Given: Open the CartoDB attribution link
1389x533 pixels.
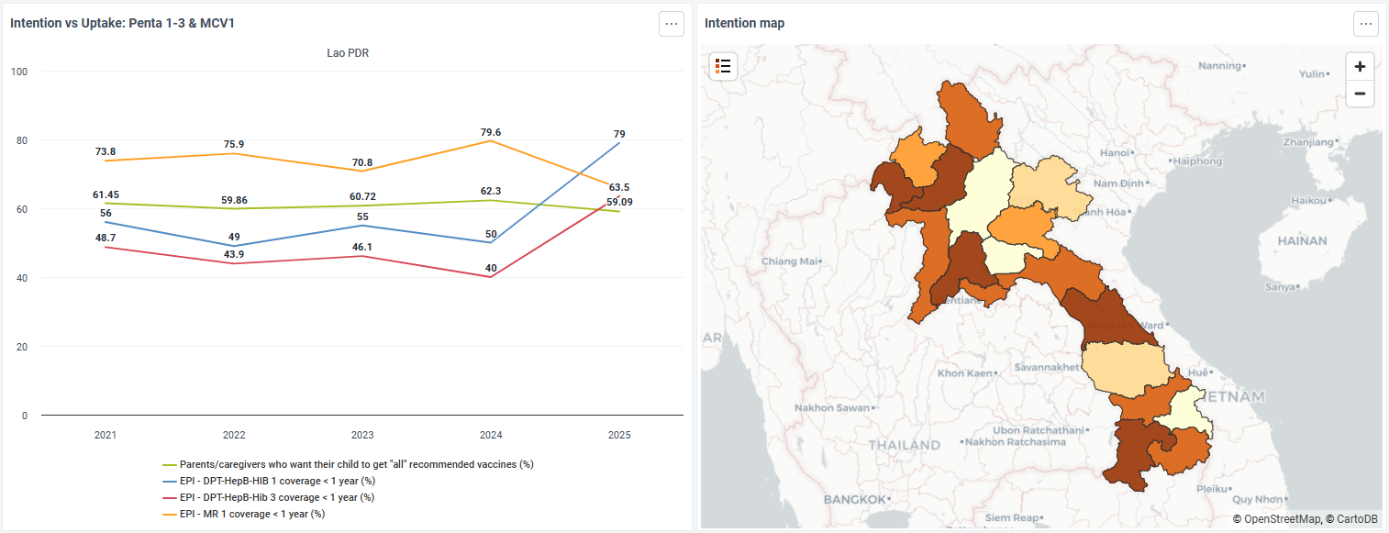Looking at the screenshot, I should point(1356,519).
